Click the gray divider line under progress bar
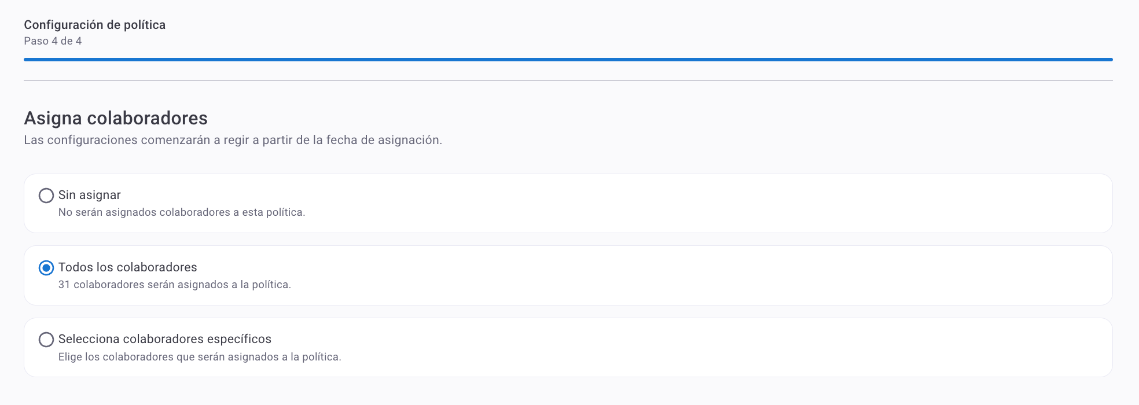1139x405 pixels. (x=568, y=80)
